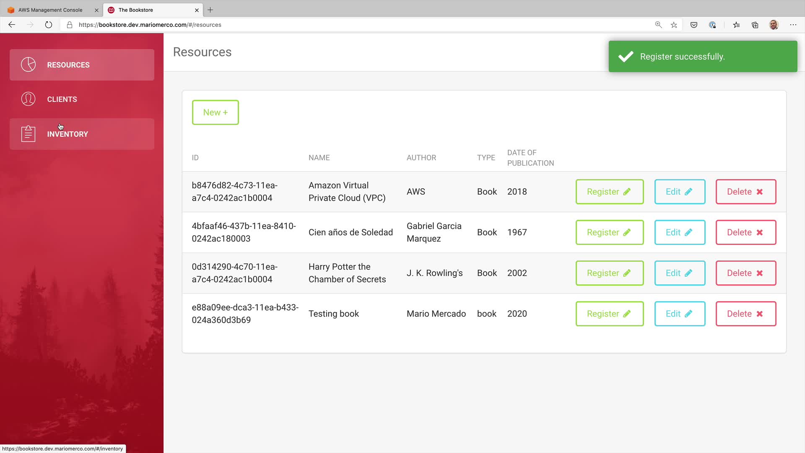The image size is (805, 453).
Task: Go to Inventory in the sidebar
Action: pos(68,134)
